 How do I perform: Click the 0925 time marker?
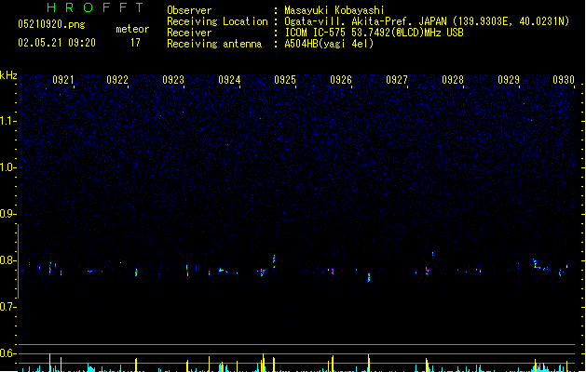(x=285, y=80)
